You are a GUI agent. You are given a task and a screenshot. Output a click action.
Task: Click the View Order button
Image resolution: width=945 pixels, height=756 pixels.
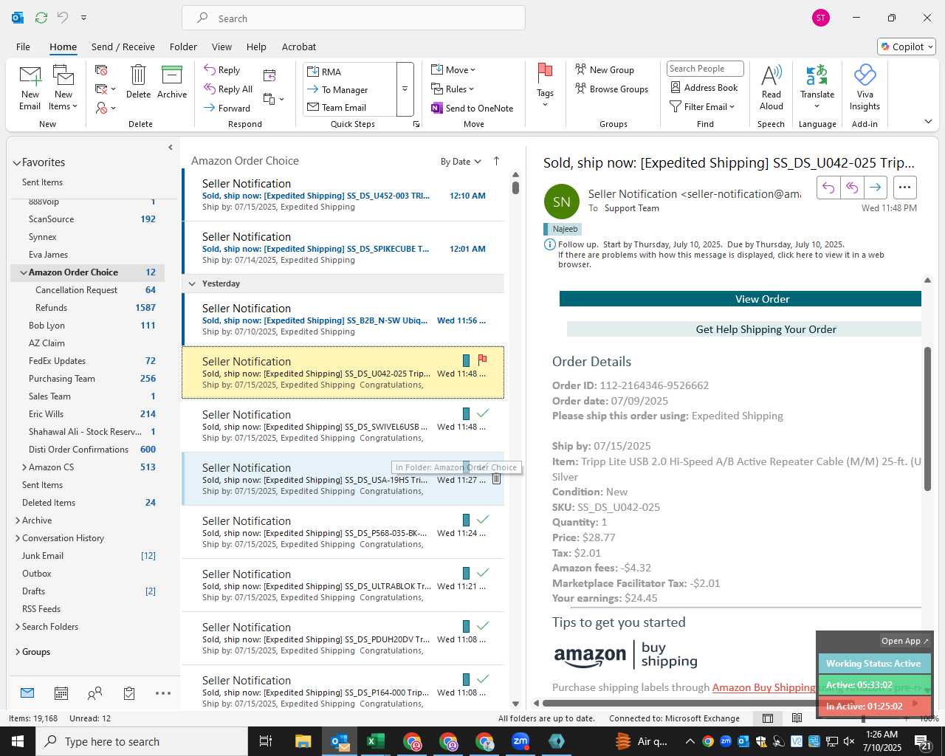[740, 299]
